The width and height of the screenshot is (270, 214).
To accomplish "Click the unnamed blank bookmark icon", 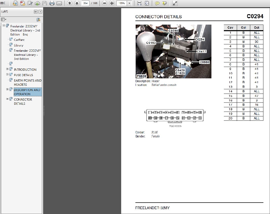I will (x=11, y=64).
